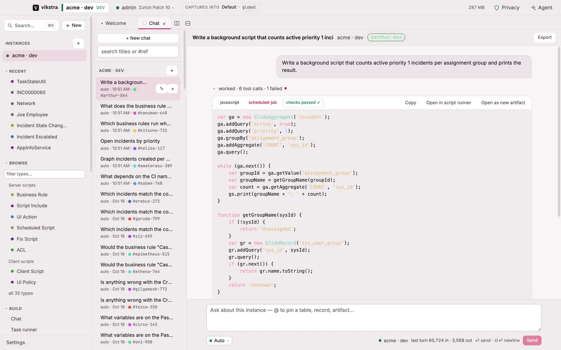Open the Captures Into Default selector
The height and width of the screenshot is (350, 561).
pos(221,7)
